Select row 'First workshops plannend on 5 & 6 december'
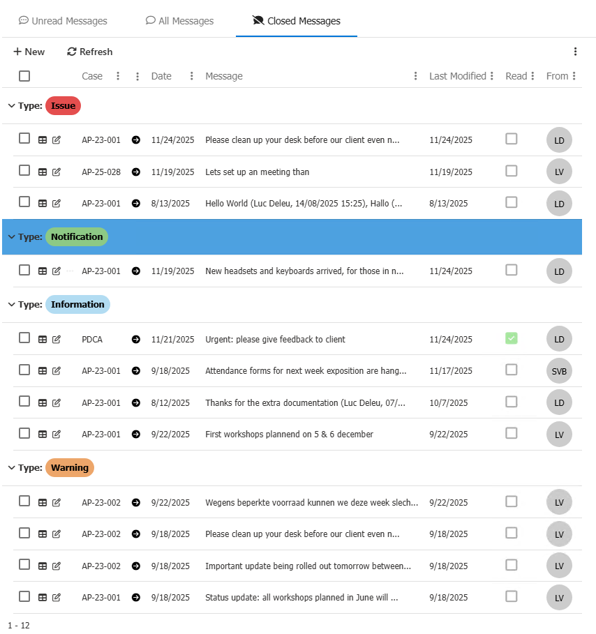596x634 pixels. (24, 433)
